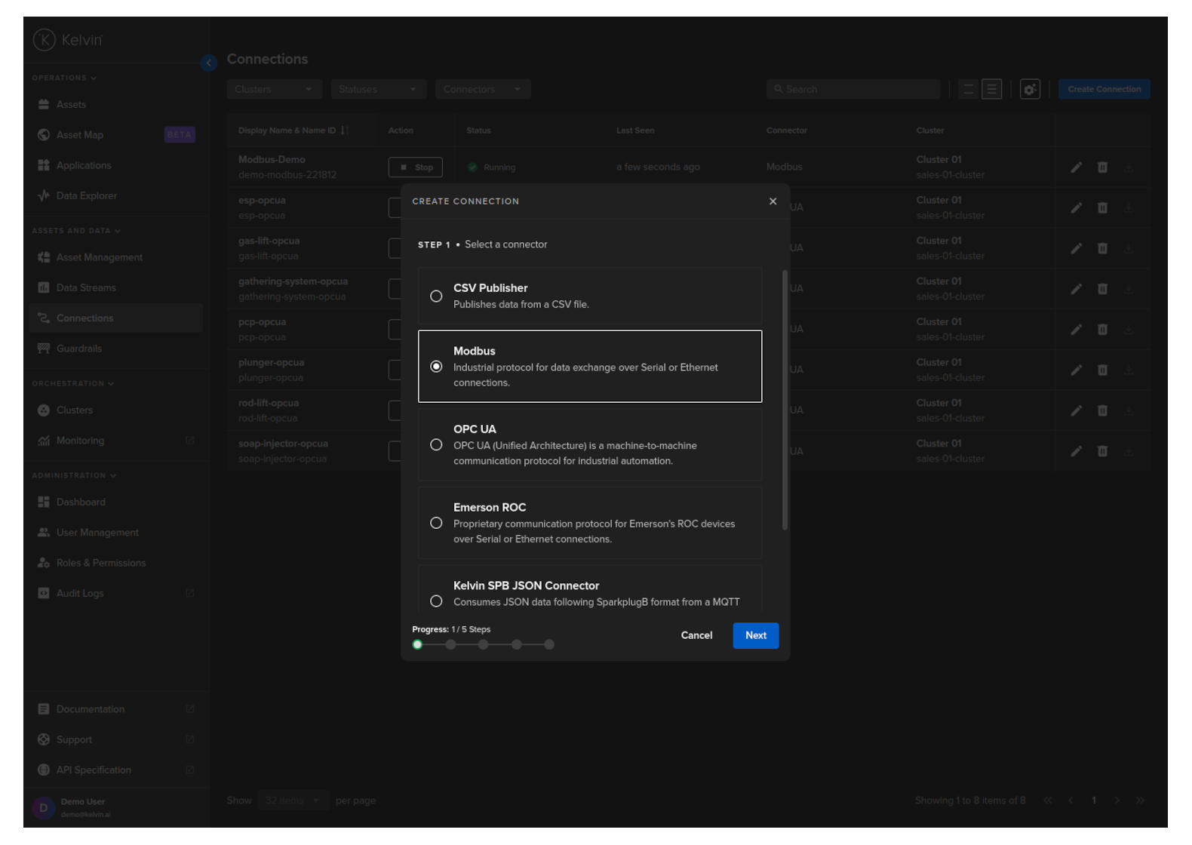The image size is (1192, 845).
Task: Click the edit pencil icon for Modbus-Demo
Action: (x=1076, y=167)
